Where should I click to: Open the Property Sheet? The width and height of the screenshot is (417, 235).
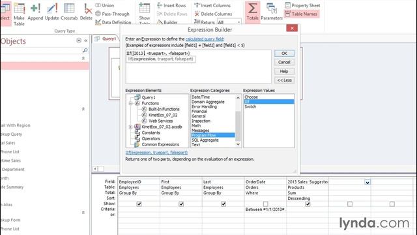coord(302,5)
